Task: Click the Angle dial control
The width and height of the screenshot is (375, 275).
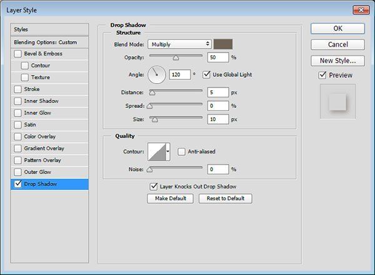Action: tap(157, 75)
